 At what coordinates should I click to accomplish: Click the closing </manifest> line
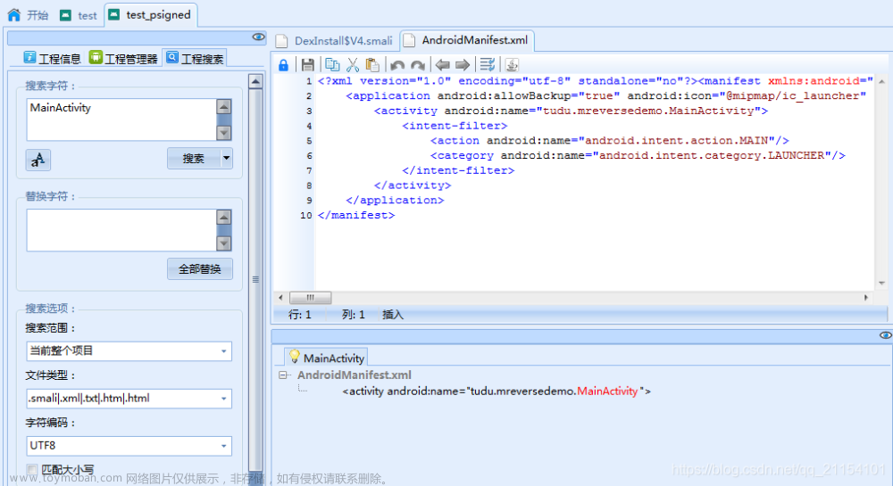[356, 215]
